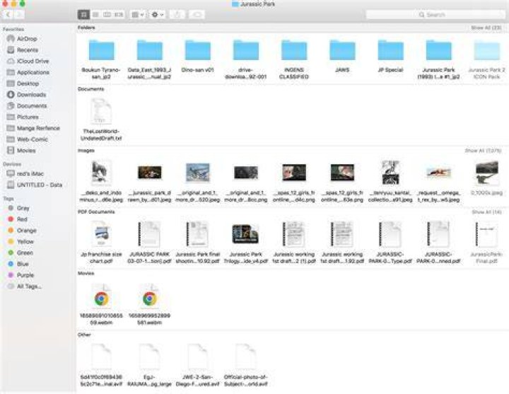Filter by the Blue tag
This screenshot has height=394, width=509.
23,264
